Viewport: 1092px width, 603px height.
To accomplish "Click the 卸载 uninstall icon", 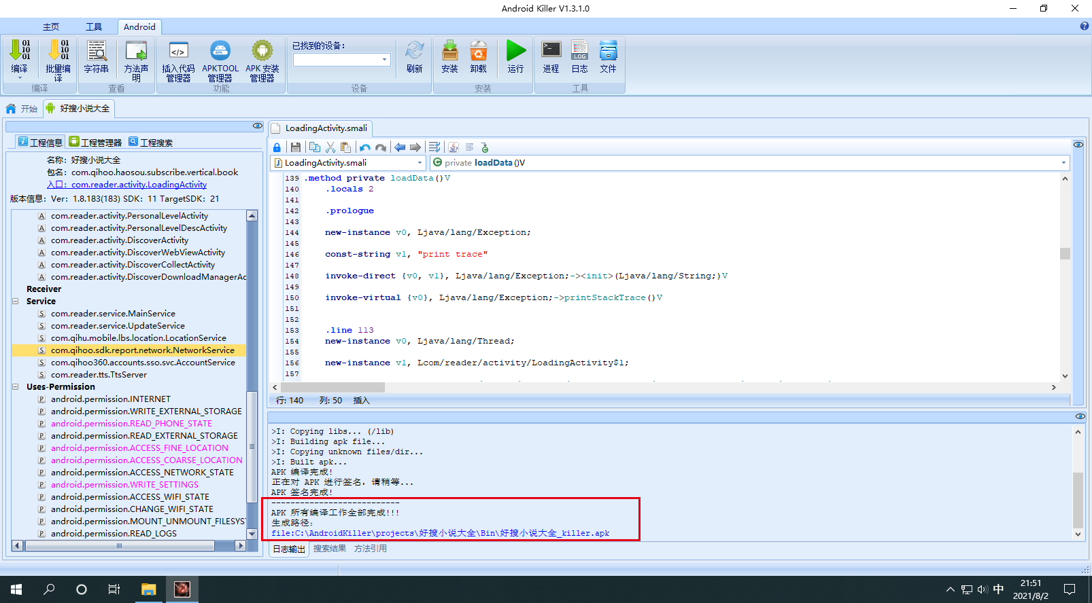I will (479, 51).
